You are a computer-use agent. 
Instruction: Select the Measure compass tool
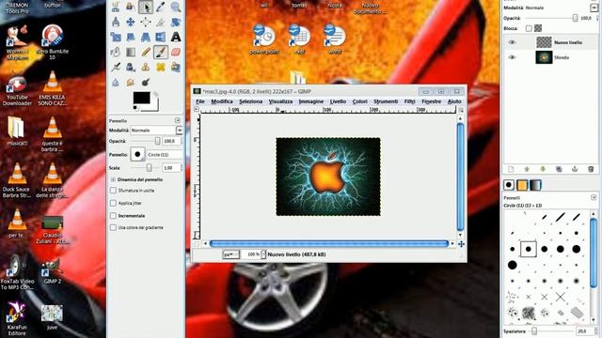tap(116, 22)
